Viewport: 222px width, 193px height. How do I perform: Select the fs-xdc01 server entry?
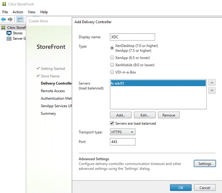click(x=158, y=83)
